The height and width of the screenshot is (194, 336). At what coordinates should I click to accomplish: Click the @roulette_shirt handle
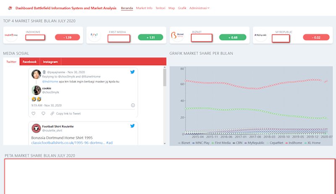pyautogui.click(x=52, y=131)
